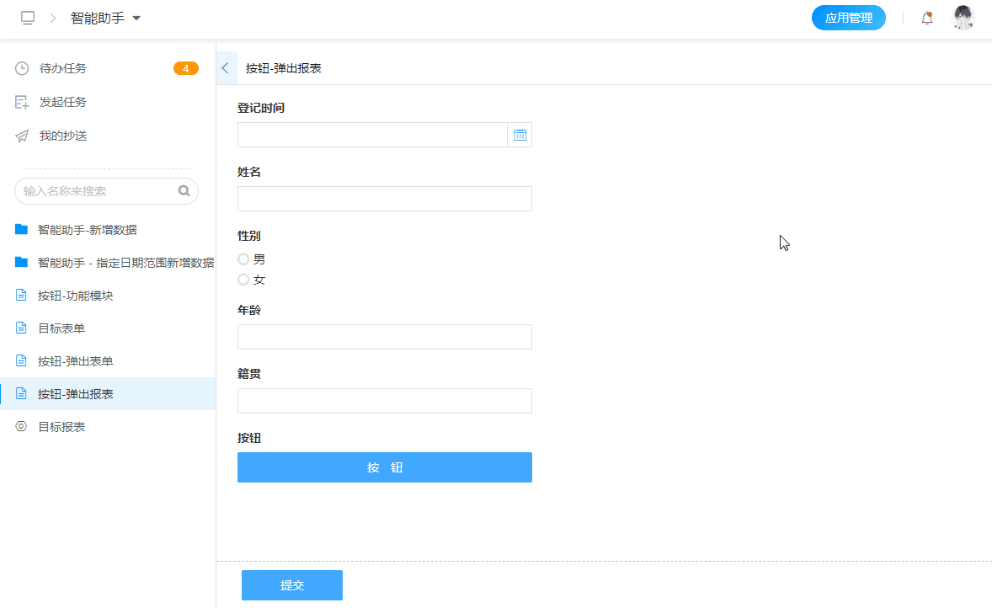
Task: Open the 按钮-弹出表单 form
Action: [x=75, y=361]
